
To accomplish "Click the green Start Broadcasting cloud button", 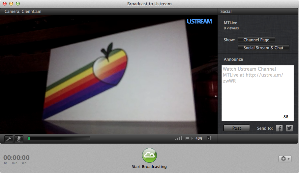I will click(x=149, y=155).
